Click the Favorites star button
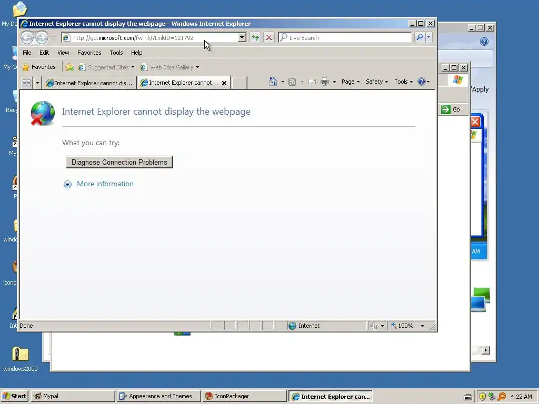539x404 pixels. tap(38, 67)
